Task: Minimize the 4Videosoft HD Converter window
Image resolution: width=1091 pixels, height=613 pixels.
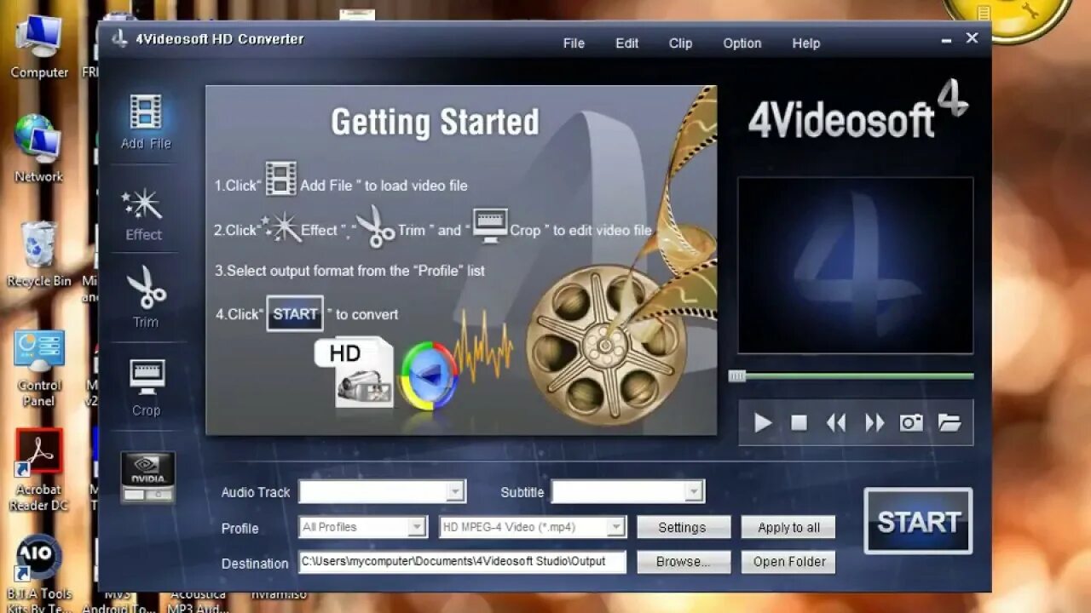Action: click(x=947, y=40)
